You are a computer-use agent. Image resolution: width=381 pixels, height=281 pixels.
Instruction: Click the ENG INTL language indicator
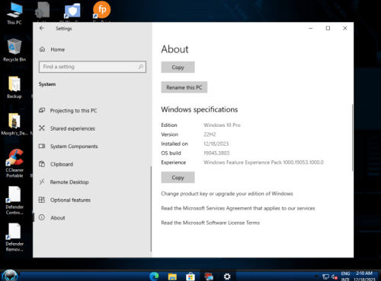(345, 276)
